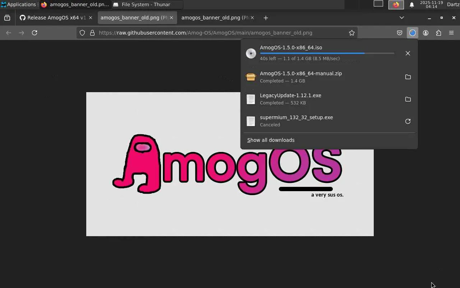Open the tracking protection shield icon
The width and height of the screenshot is (460, 288).
(82, 33)
